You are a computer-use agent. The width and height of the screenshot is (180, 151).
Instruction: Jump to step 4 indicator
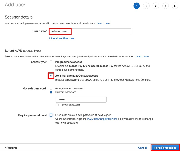[165, 6]
